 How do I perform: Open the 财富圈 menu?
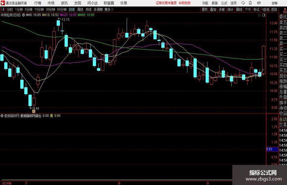tap(109, 3)
